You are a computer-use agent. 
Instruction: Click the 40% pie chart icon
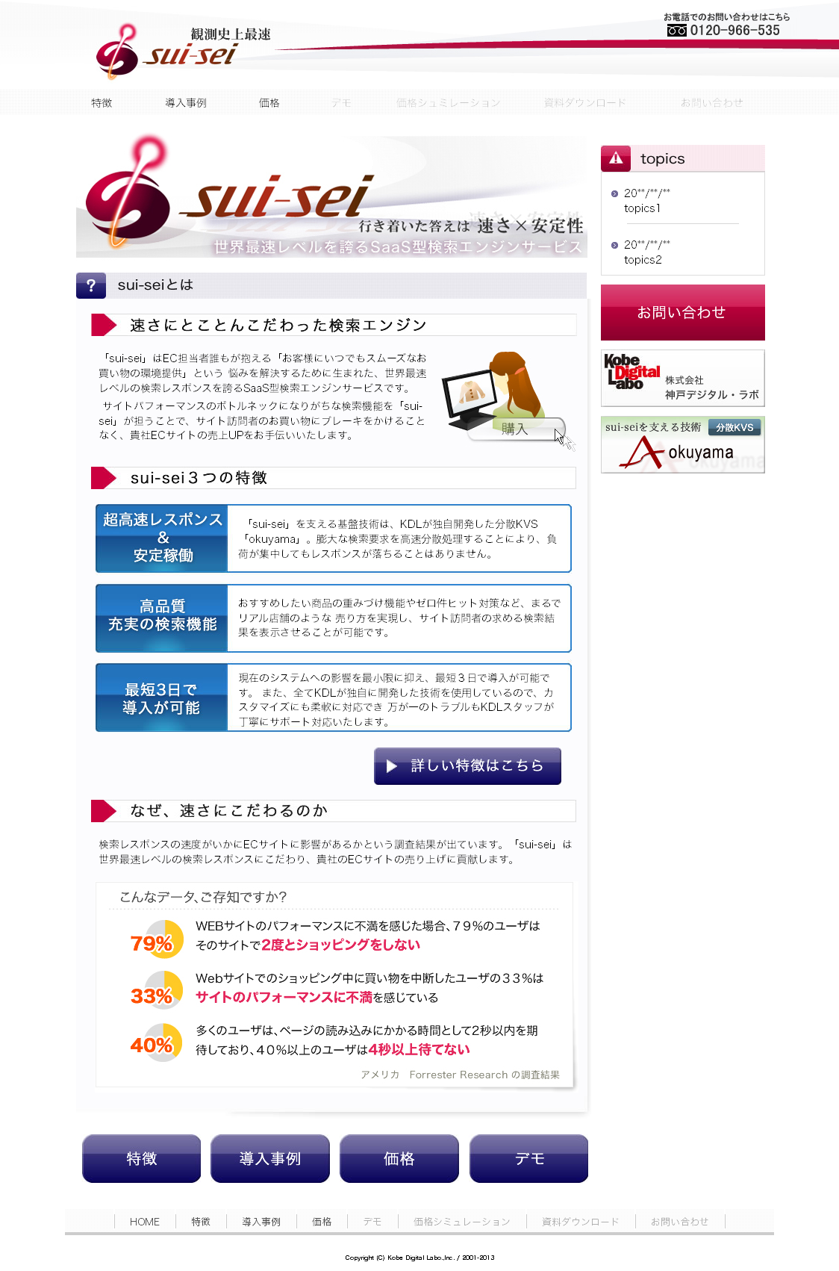tap(157, 1042)
